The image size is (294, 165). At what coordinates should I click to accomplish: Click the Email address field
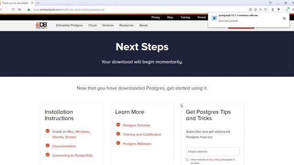pos(213,152)
